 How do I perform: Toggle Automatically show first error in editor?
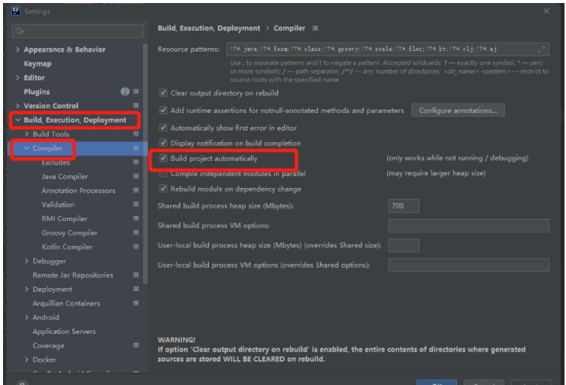click(164, 128)
